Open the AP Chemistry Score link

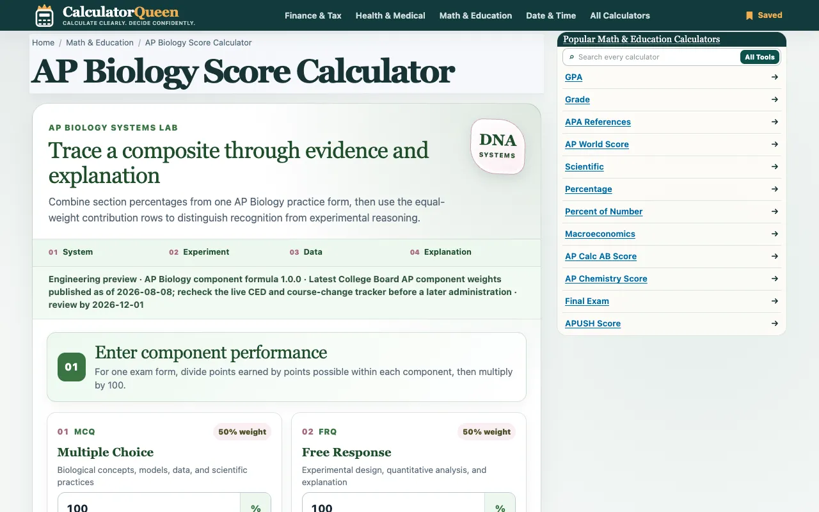[x=606, y=278]
